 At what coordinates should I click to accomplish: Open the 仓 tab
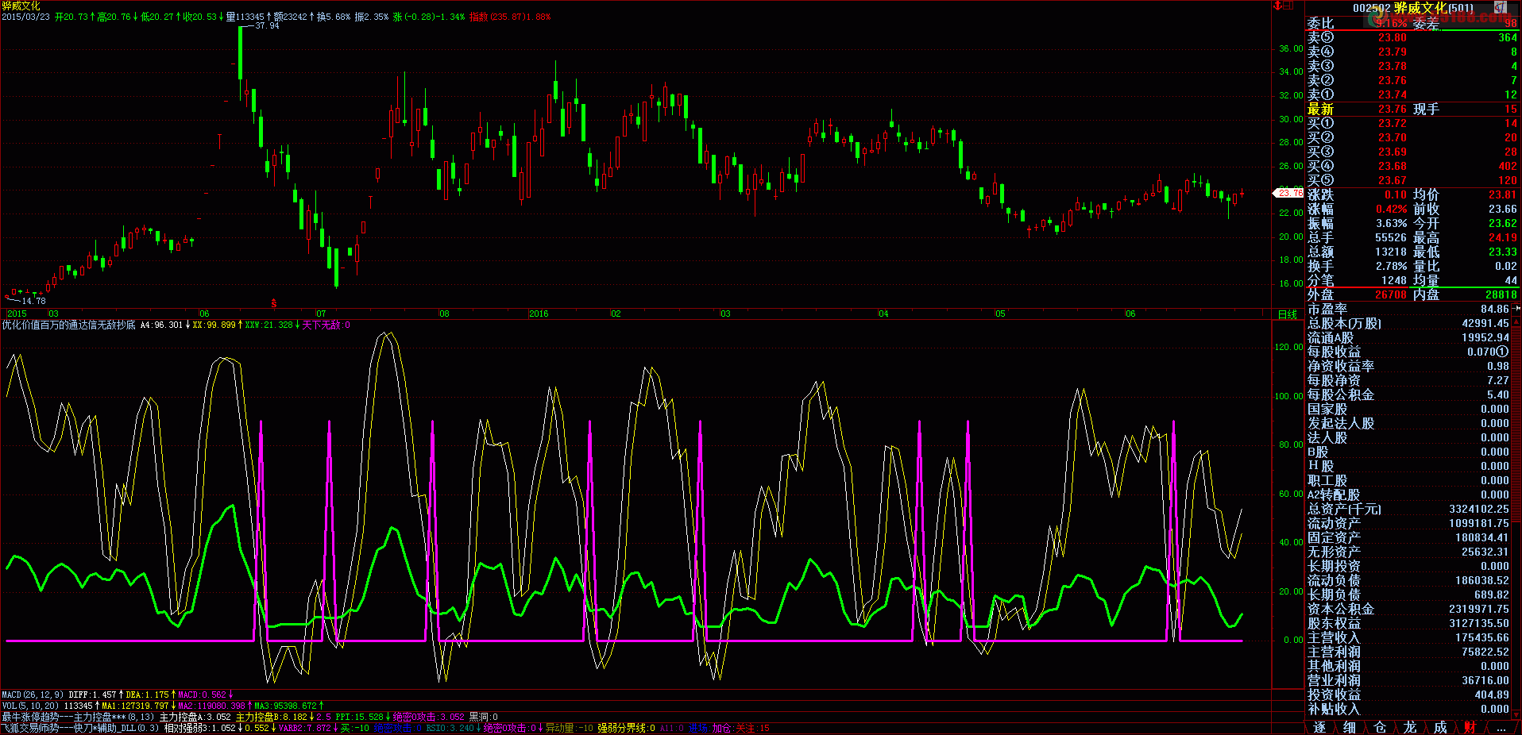tap(1380, 727)
